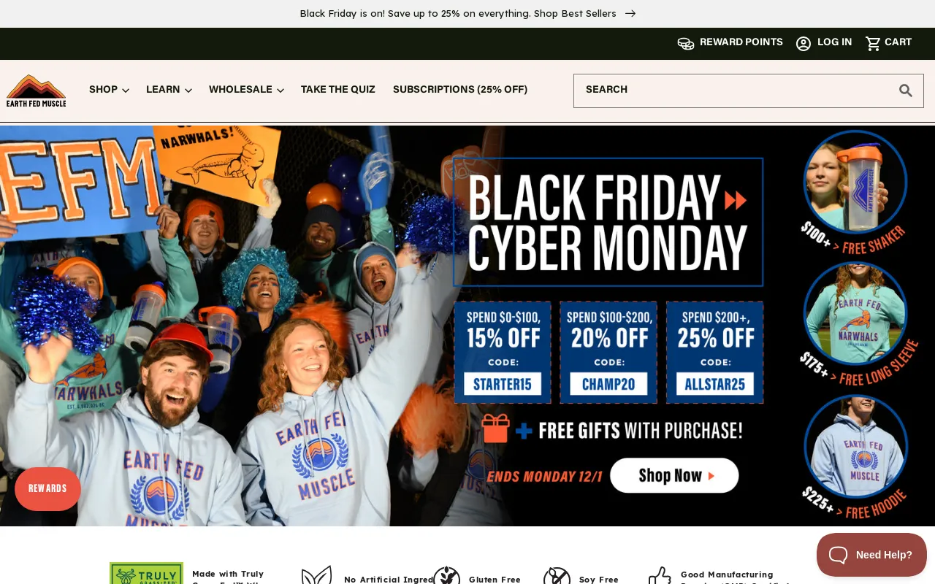
Task: Open Subscriptions (25% Off) menu item
Action: pos(460,90)
